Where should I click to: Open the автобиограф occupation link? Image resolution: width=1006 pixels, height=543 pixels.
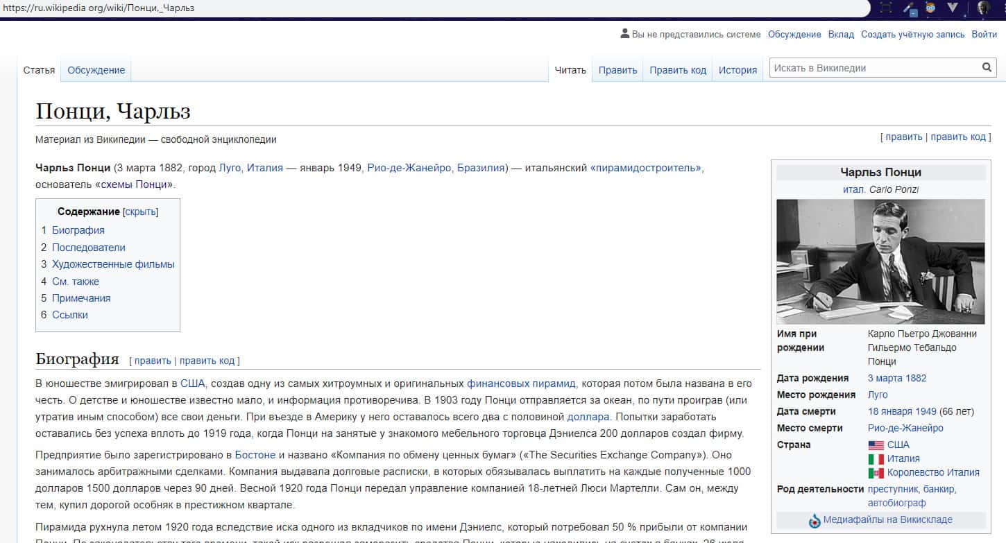897,503
